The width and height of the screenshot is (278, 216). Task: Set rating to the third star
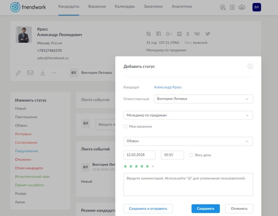pos(137,166)
